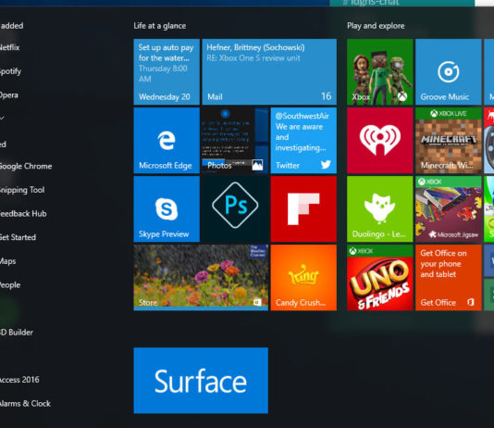Viewport: 494px width, 428px height.
Task: Launch Skype Preview tile
Action: 167,209
